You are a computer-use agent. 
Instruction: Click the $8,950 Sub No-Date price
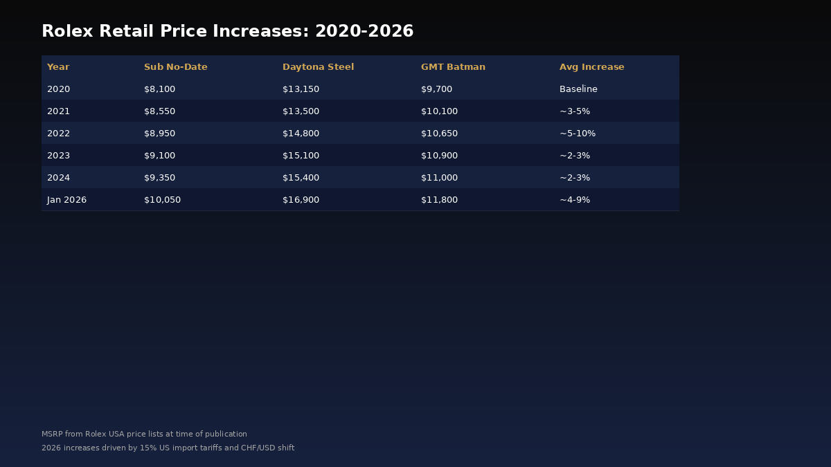tap(159, 134)
